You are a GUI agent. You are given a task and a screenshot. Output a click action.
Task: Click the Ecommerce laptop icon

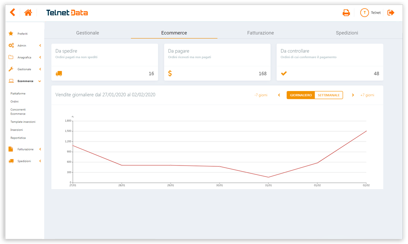tap(11, 81)
